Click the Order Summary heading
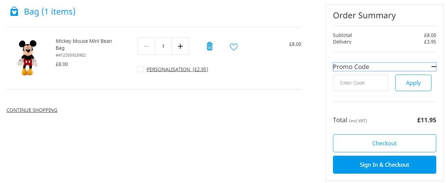 [364, 16]
